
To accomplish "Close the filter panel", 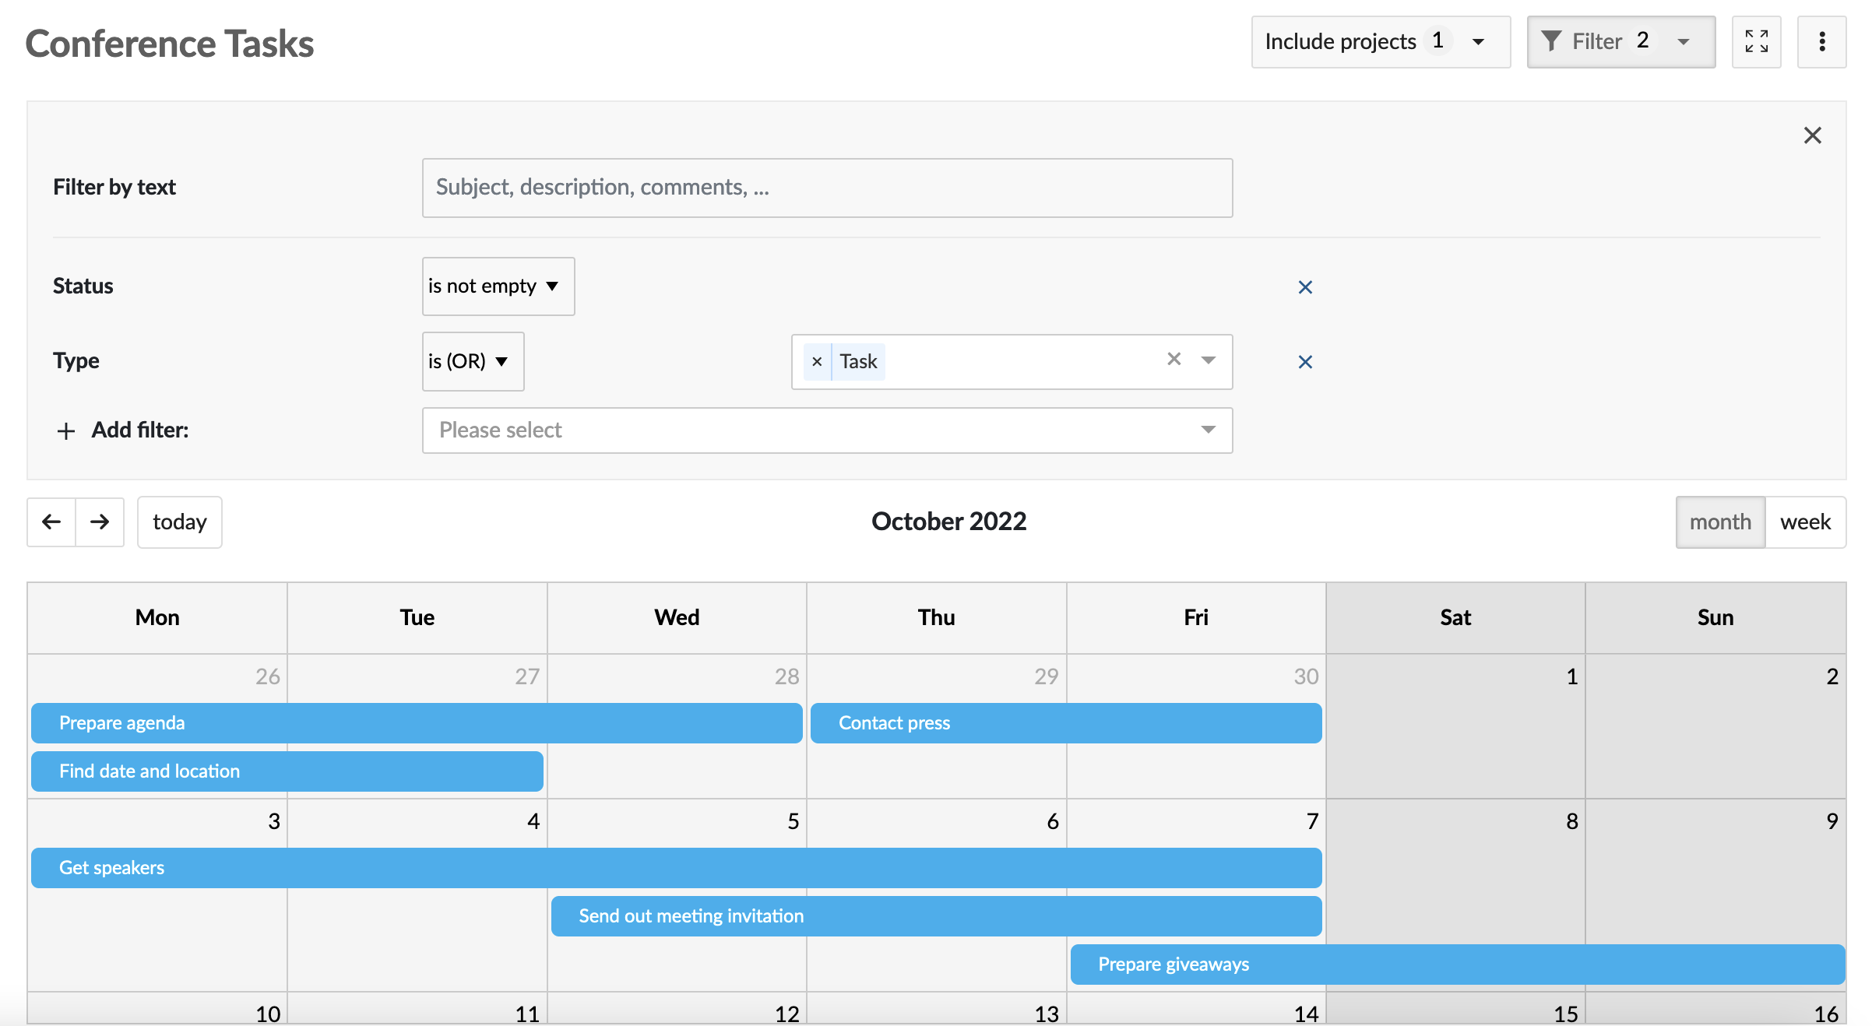I will [1813, 135].
